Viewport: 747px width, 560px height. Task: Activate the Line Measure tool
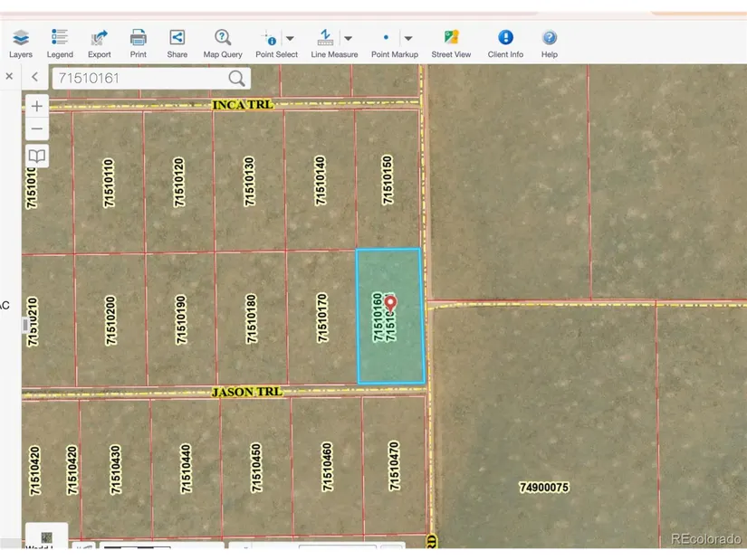tap(325, 38)
